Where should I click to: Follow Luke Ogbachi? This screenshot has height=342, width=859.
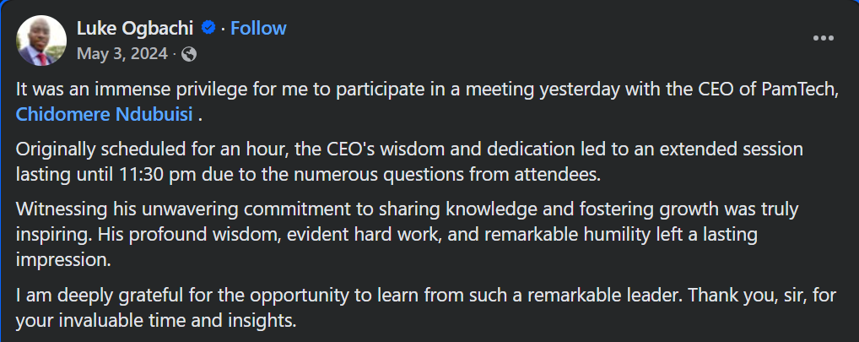coord(258,28)
